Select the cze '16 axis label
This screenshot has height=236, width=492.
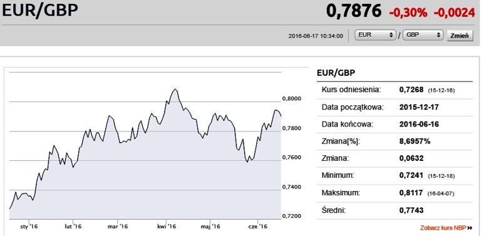point(258,226)
